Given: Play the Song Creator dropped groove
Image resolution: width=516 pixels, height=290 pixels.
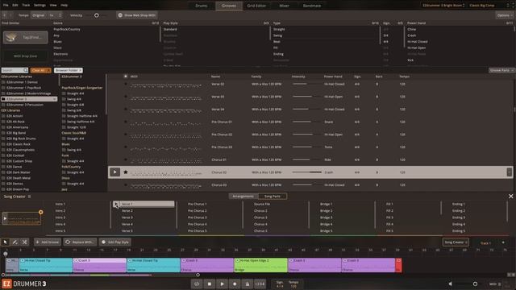Looking at the screenshot, I should [x=5, y=218].
